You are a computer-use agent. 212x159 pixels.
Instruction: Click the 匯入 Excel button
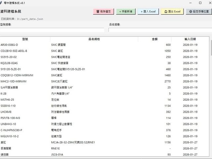coord(148,12)
